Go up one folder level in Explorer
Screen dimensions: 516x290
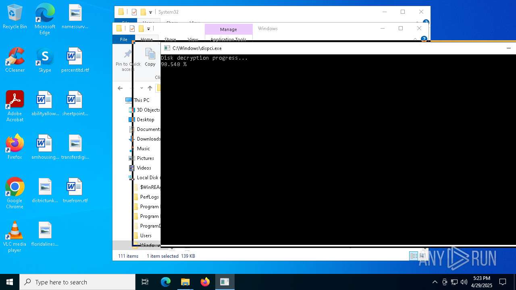tap(150, 88)
